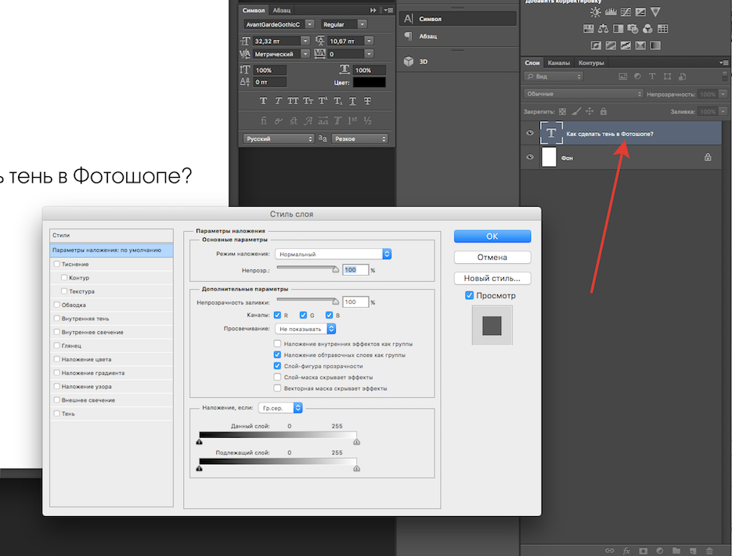The image size is (732, 556).
Task: Click the Отмена button
Action: [492, 257]
